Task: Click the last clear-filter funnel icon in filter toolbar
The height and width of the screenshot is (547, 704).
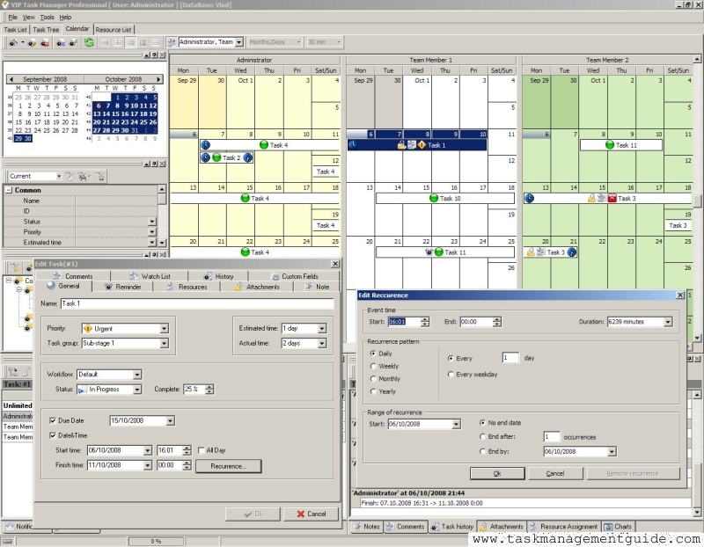Action: (99, 177)
